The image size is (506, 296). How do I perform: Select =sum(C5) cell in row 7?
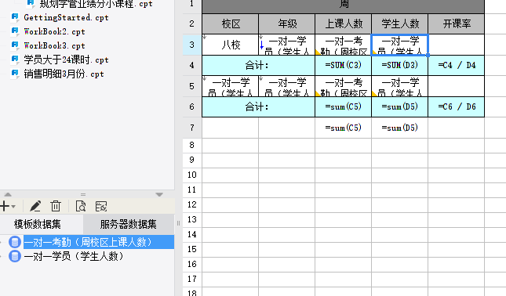click(x=343, y=128)
